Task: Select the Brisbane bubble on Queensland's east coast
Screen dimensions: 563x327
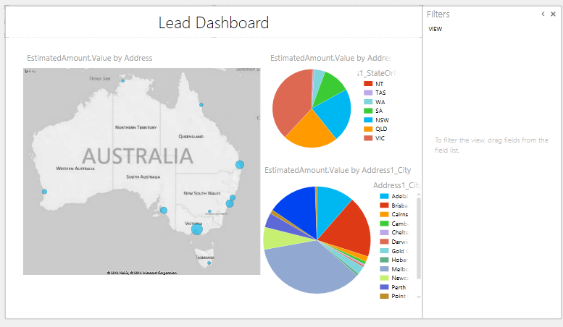Action: pyautogui.click(x=240, y=165)
